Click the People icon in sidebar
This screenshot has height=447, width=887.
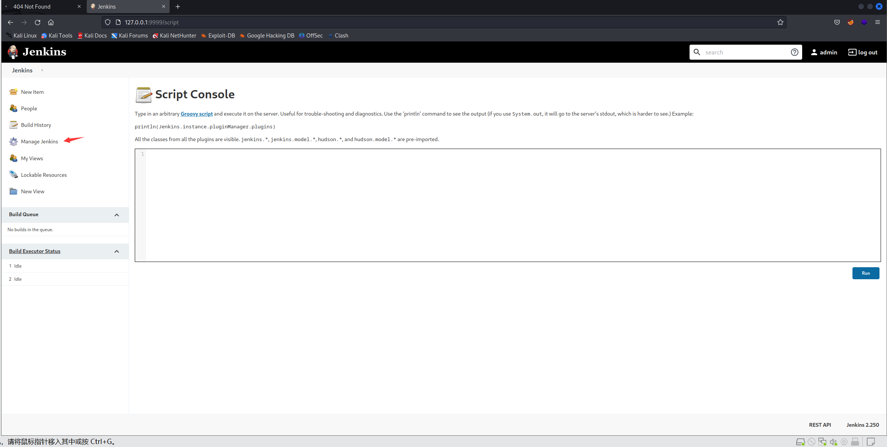click(x=14, y=108)
